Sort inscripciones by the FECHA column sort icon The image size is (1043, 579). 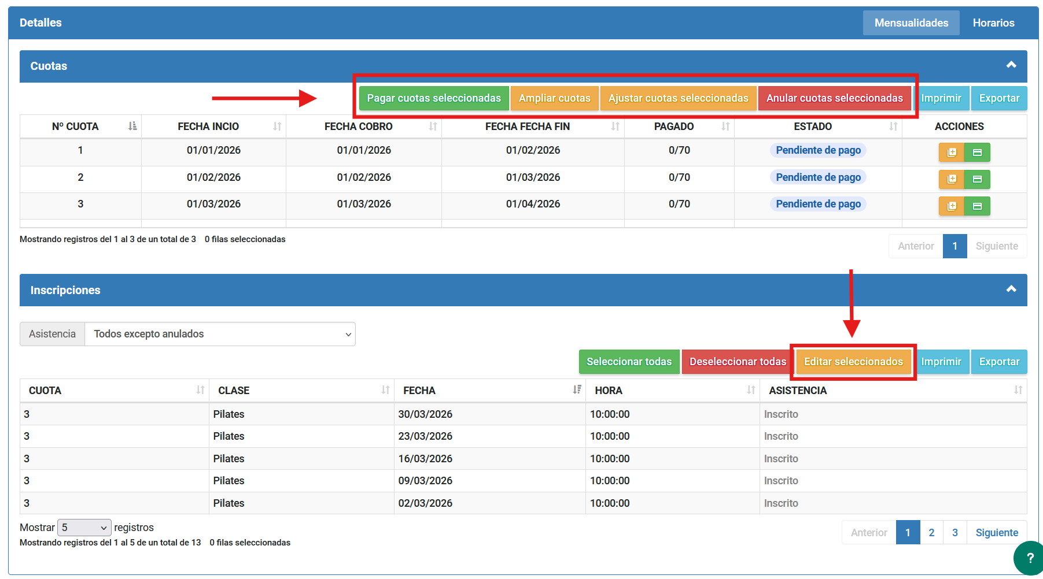point(577,390)
